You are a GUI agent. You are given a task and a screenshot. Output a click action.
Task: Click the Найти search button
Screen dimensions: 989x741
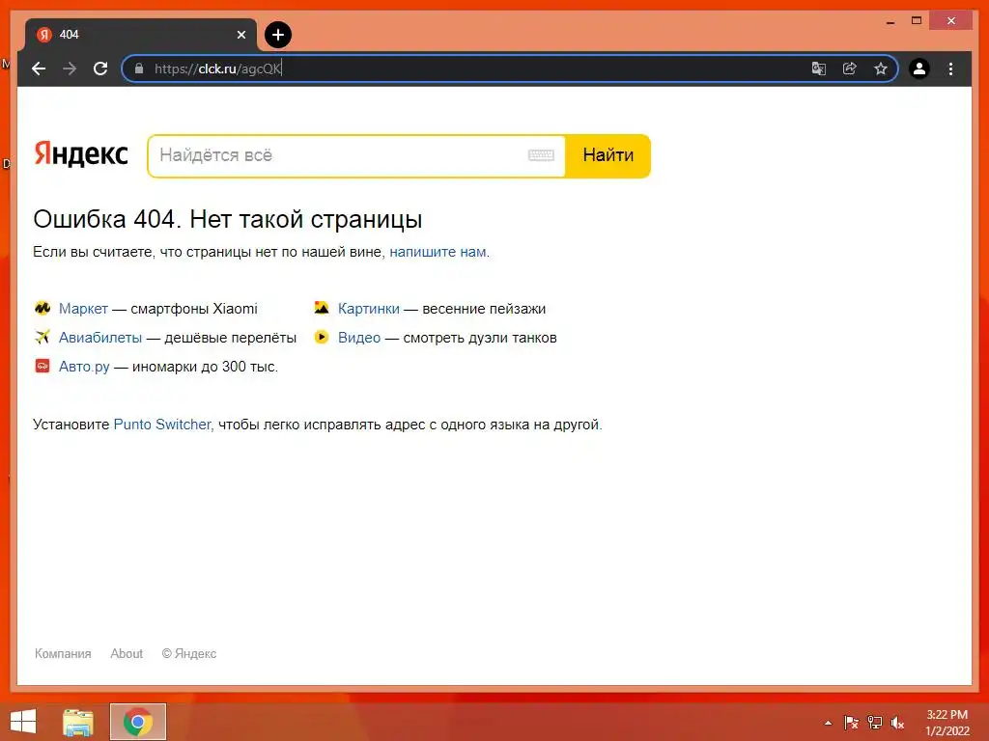point(608,155)
